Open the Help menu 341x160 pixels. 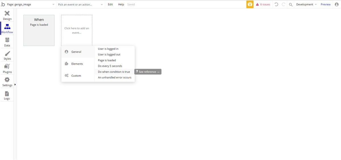121,5
